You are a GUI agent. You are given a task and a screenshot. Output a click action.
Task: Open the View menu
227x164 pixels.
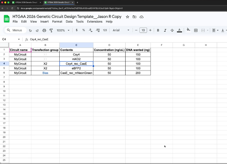click(33, 22)
